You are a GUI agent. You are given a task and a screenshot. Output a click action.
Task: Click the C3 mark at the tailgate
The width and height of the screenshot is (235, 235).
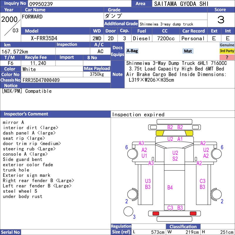coord(170,208)
